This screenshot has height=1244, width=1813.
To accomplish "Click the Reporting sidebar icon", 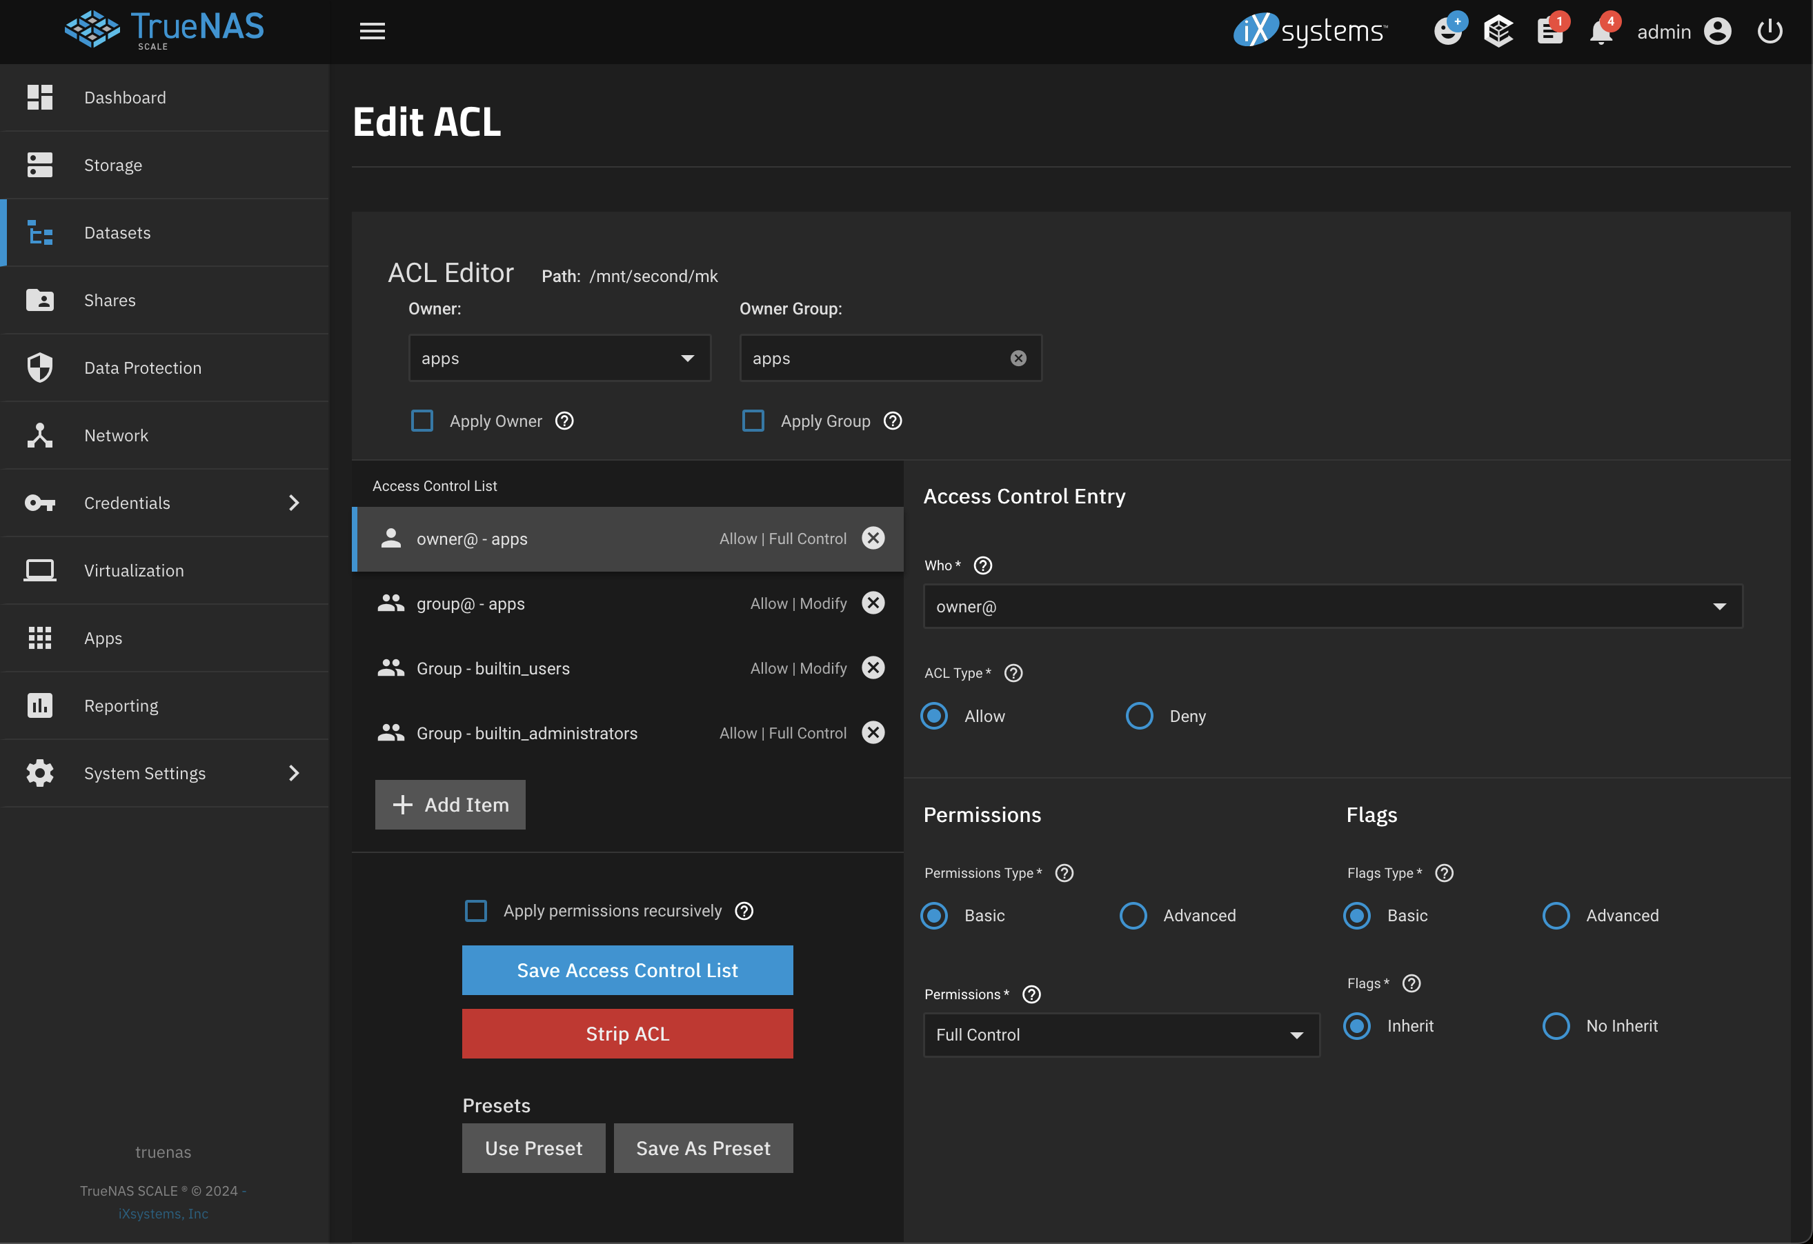I will coord(39,704).
